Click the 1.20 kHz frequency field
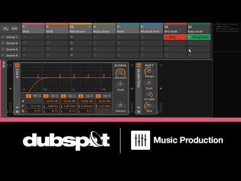Screen dimensions: 241x181 (69, 106)
